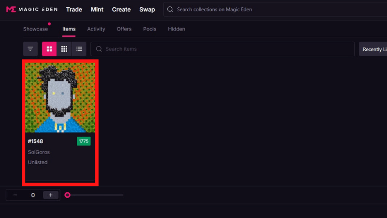Switch to the small grid view icon
The width and height of the screenshot is (387, 218).
[x=64, y=49]
